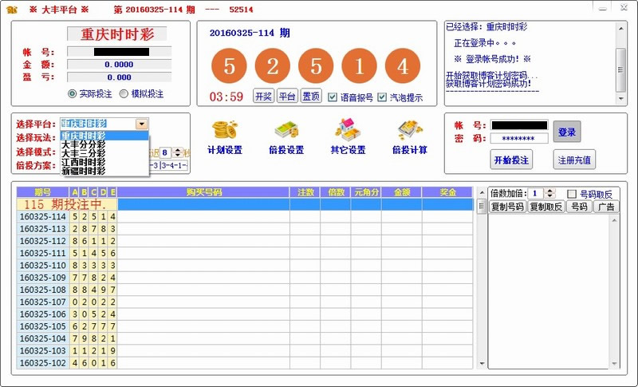
Task: Click the 03:59 countdown timer
Action: [226, 97]
